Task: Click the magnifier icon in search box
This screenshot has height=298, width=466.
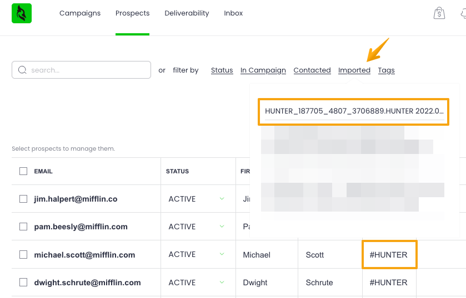Action: coord(23,70)
